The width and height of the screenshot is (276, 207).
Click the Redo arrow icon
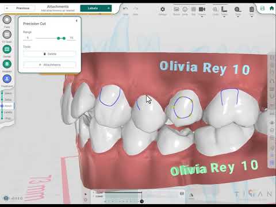(136, 9)
